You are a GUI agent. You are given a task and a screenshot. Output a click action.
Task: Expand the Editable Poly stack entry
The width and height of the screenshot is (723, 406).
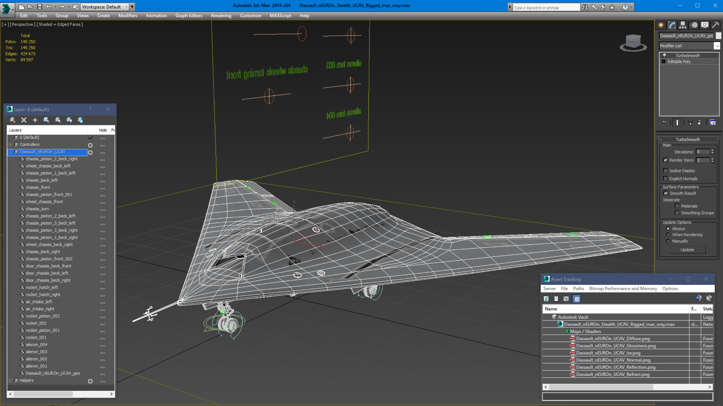pos(664,62)
